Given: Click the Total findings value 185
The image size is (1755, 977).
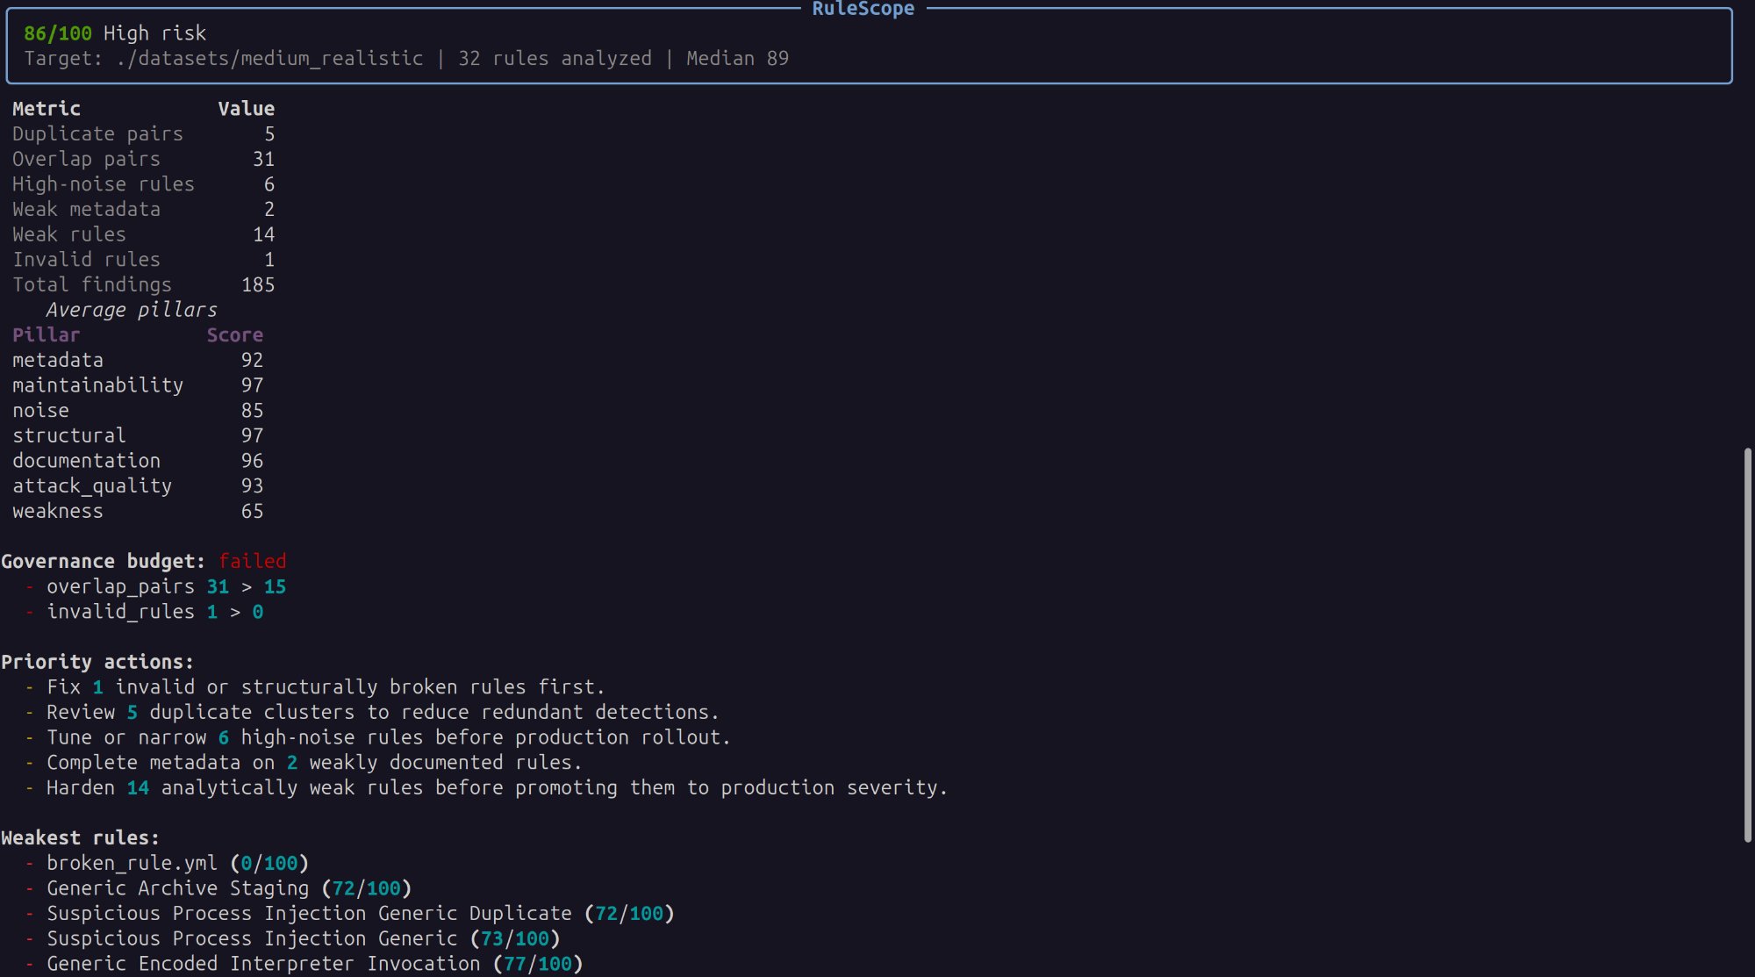Looking at the screenshot, I should tap(257, 285).
